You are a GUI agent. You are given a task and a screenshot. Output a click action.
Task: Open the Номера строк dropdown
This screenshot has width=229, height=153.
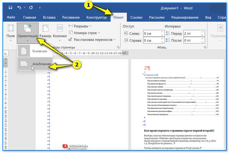coord(84,33)
